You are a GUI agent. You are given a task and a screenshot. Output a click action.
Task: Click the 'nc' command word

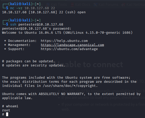(x=12, y=8)
